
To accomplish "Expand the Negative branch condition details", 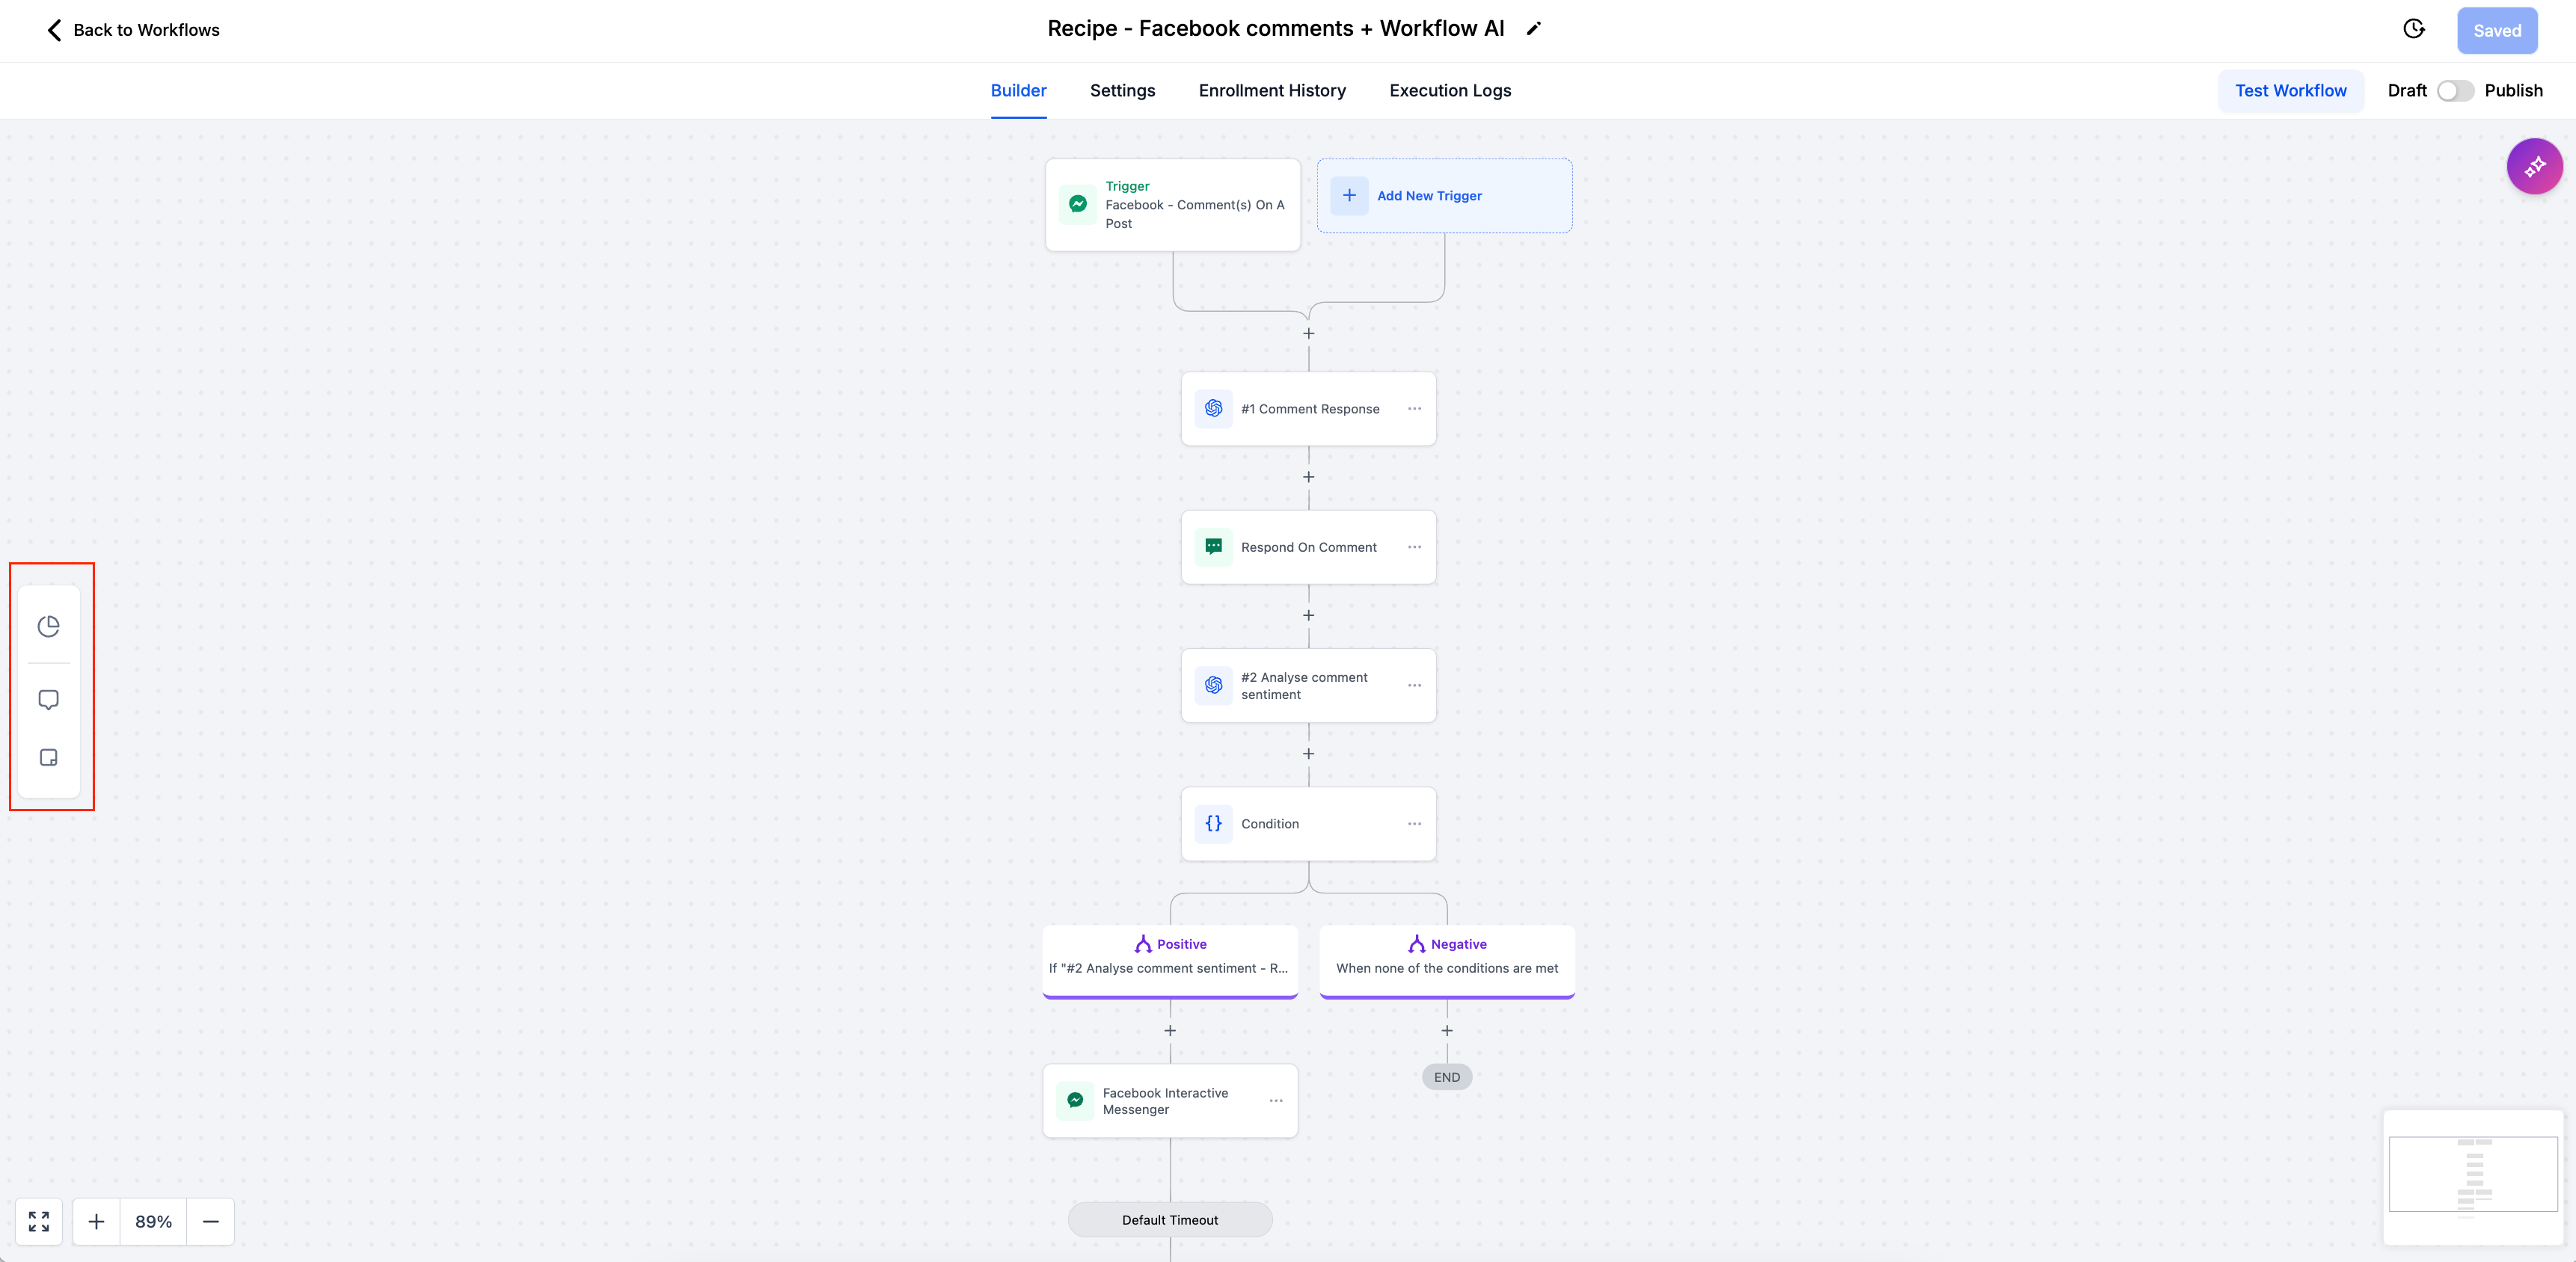I will point(1446,955).
